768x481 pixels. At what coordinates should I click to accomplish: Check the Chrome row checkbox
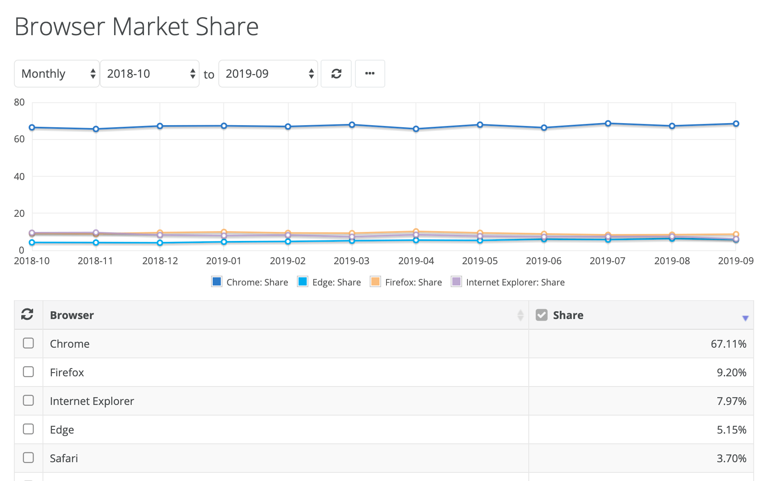[x=28, y=343]
